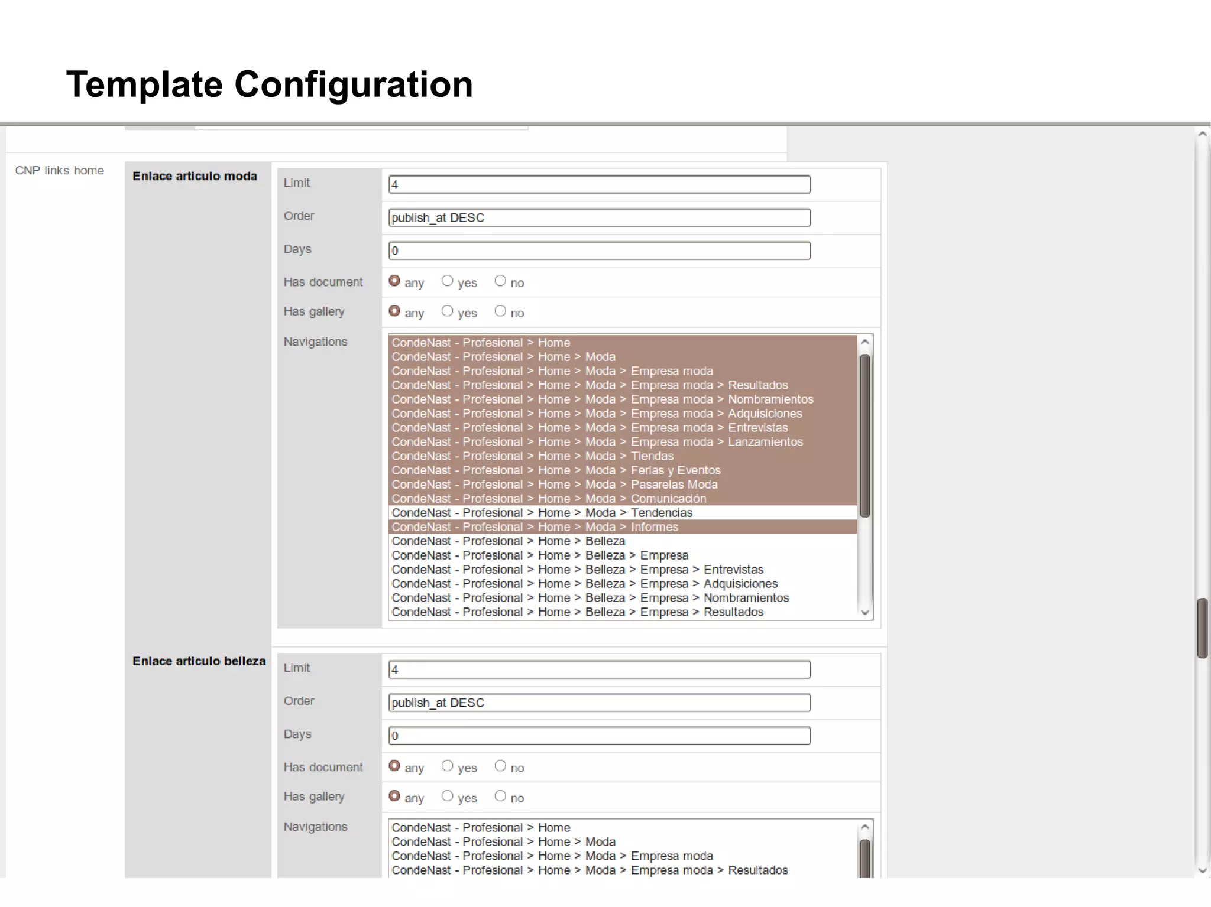Click the page scrollbar down arrow
Screen dimensions: 1211x907
pyautogui.click(x=1202, y=870)
